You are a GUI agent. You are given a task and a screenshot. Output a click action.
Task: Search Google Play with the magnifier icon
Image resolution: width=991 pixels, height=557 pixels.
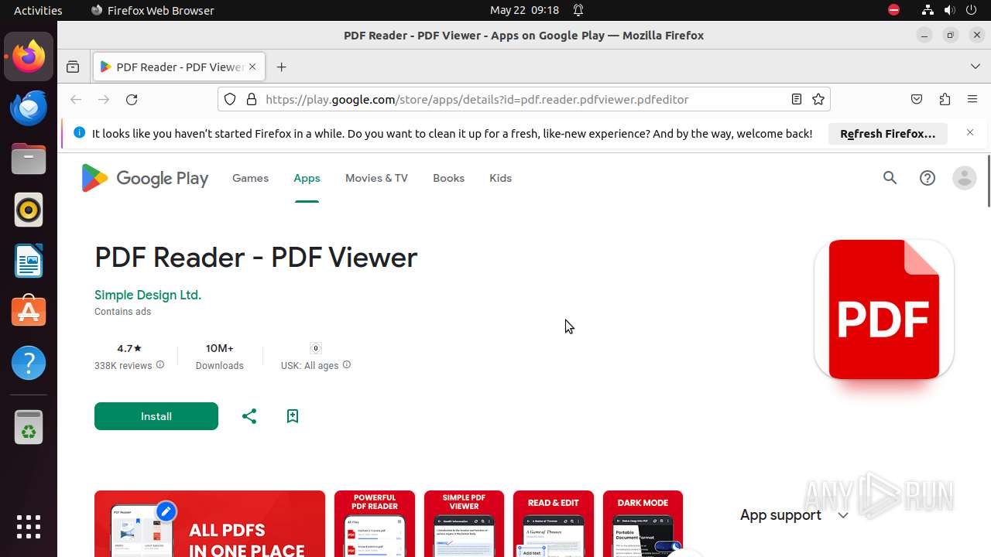click(x=890, y=178)
